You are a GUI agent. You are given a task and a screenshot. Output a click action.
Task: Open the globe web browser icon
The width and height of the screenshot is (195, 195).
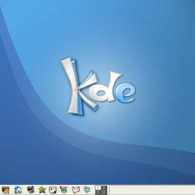pyautogui.click(x=64, y=190)
